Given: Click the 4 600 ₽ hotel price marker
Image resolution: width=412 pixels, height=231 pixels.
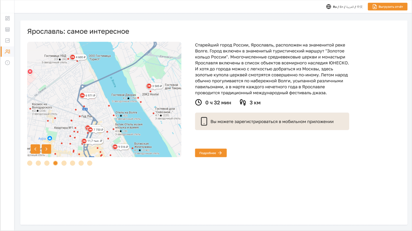Looking at the screenshot, I should tap(78, 57).
